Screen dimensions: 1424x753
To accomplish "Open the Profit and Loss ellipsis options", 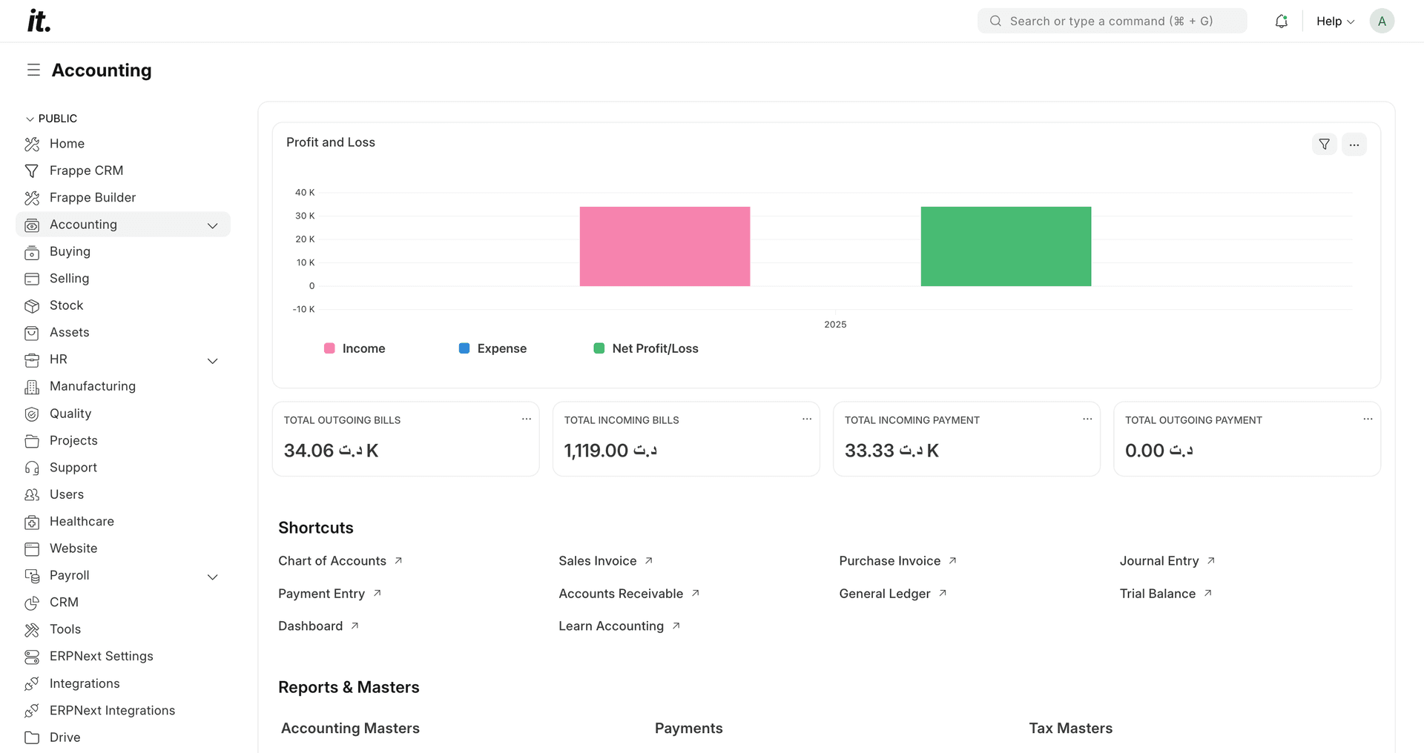I will 1355,145.
